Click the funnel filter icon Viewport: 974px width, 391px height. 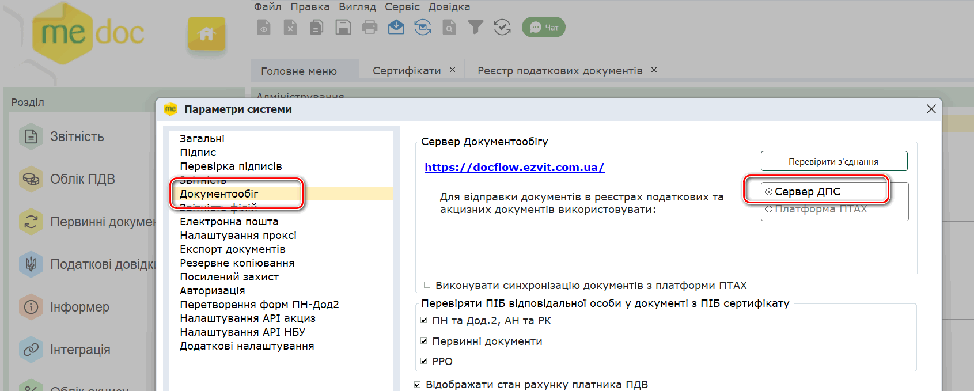[x=476, y=27]
